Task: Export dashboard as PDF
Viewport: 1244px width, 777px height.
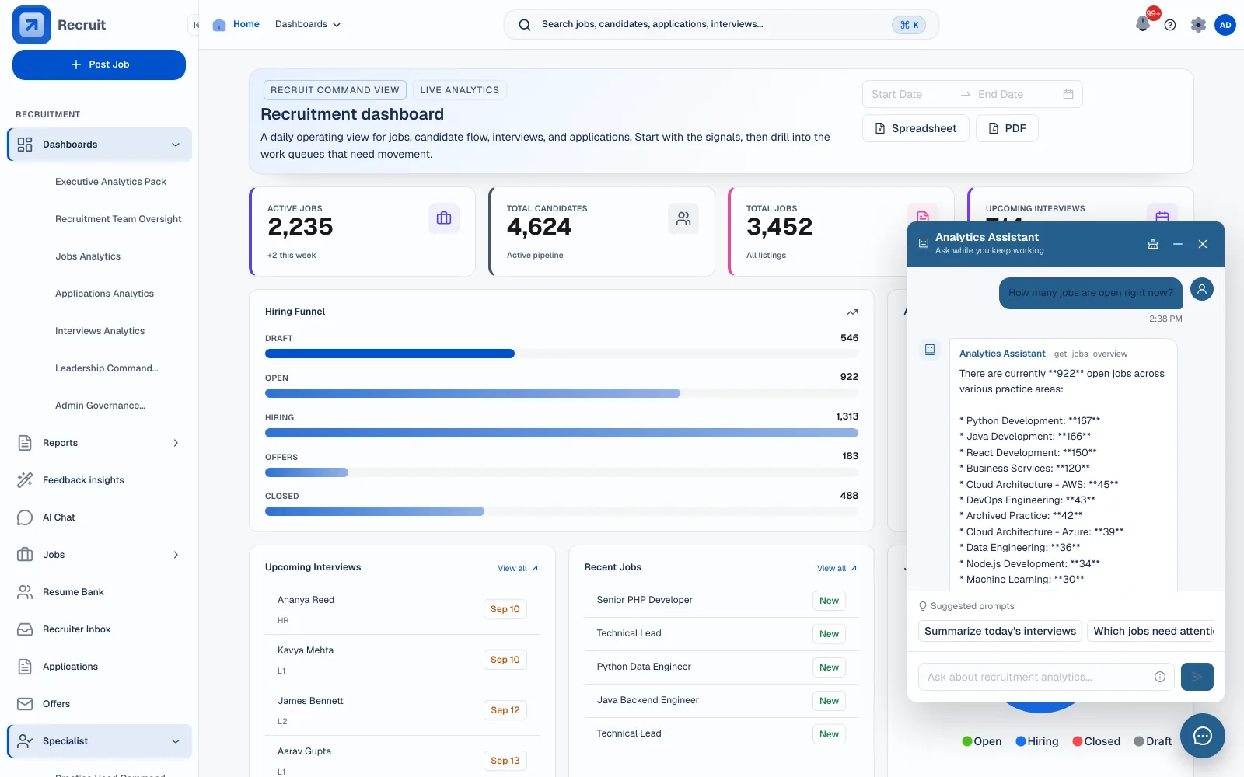Action: click(x=1007, y=128)
